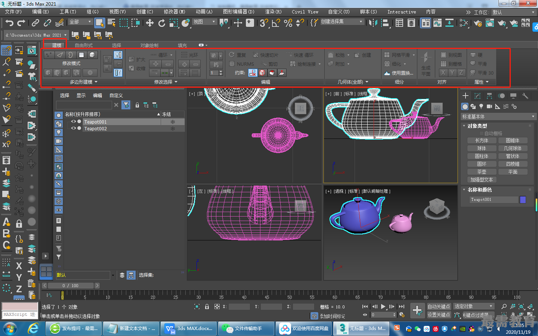Open the 文件(F) menu
This screenshot has width=538, height=336.
(13, 12)
